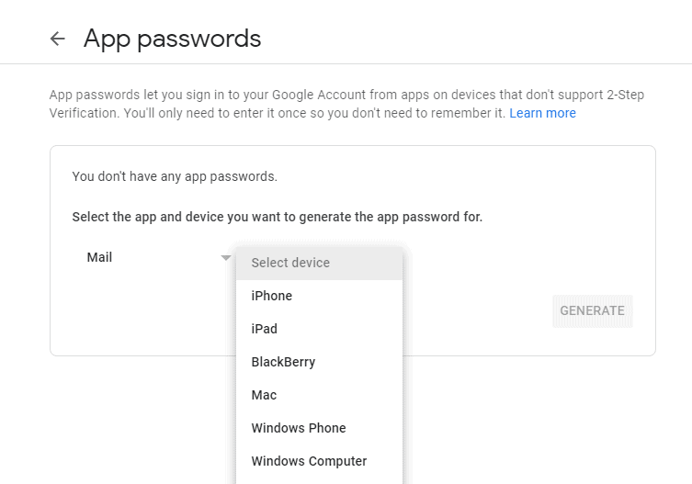Pick Windows Computer from the list
This screenshot has height=484, width=692.
309,461
